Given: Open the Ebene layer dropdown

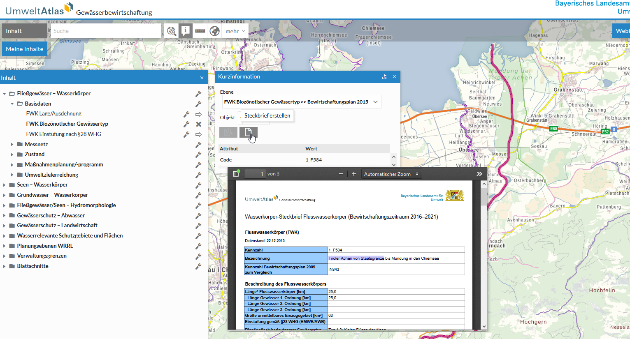Looking at the screenshot, I should coord(301,102).
